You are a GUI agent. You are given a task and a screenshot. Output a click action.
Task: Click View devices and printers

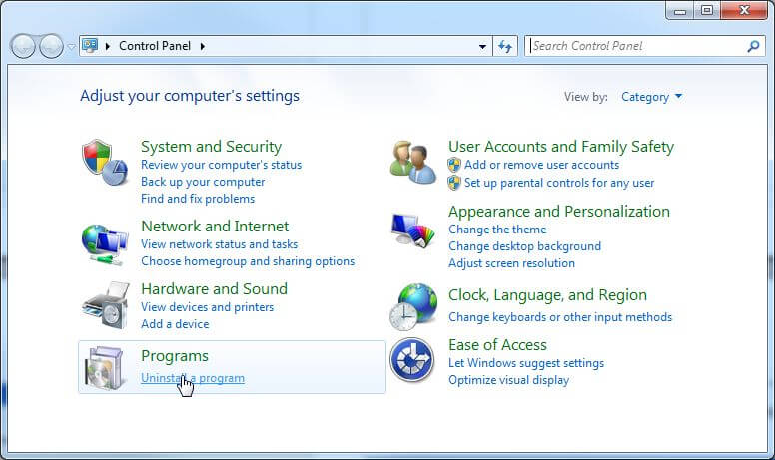click(x=207, y=307)
